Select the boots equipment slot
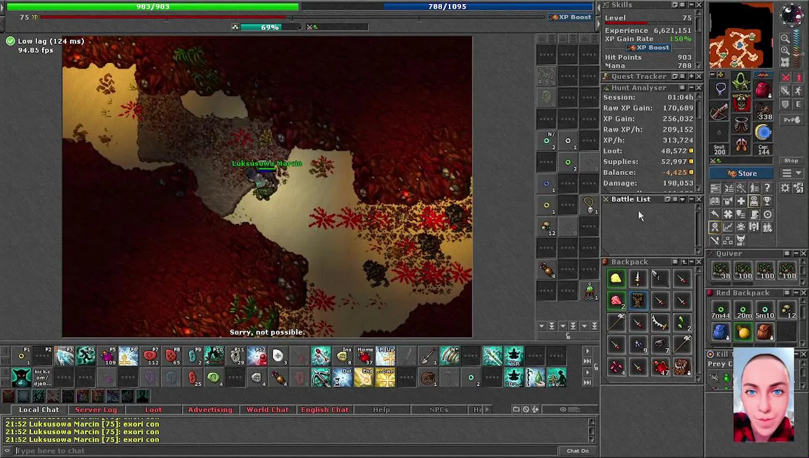The height and width of the screenshot is (458, 809). click(x=741, y=144)
